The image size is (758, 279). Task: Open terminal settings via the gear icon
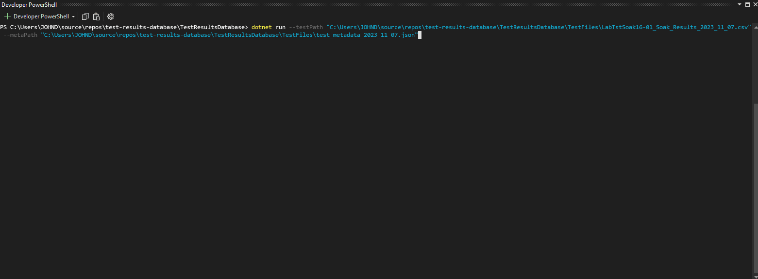111,16
